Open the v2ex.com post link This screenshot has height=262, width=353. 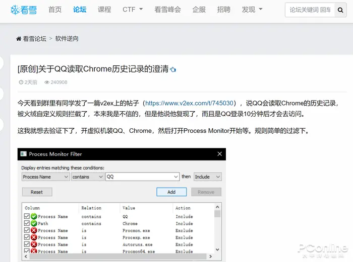(189, 103)
